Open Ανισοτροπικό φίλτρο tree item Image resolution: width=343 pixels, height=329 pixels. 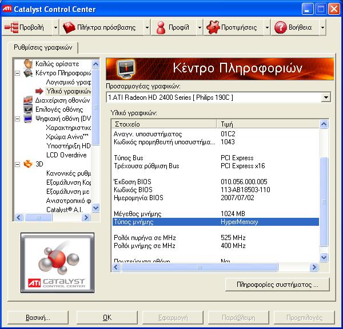point(69,201)
